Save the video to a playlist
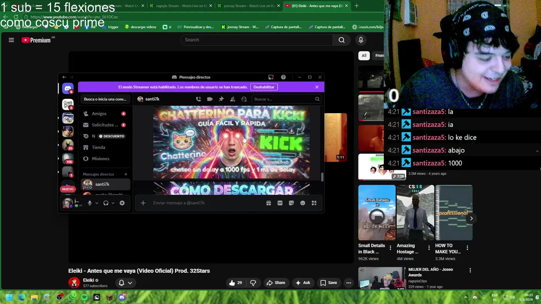The width and height of the screenshot is (541, 304). click(328, 283)
